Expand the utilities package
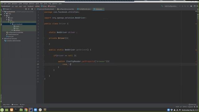 click(x=12, y=30)
